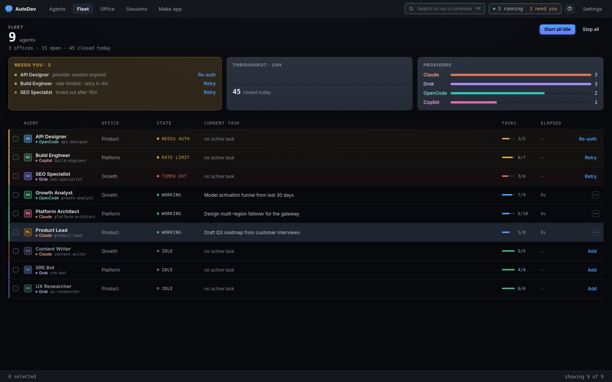Click the GA avatar for Growth Analyst
The image size is (612, 382).
(x=28, y=195)
